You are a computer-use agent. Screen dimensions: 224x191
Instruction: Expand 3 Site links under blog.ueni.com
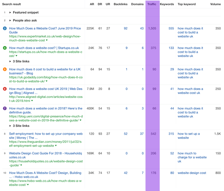tap(10, 126)
